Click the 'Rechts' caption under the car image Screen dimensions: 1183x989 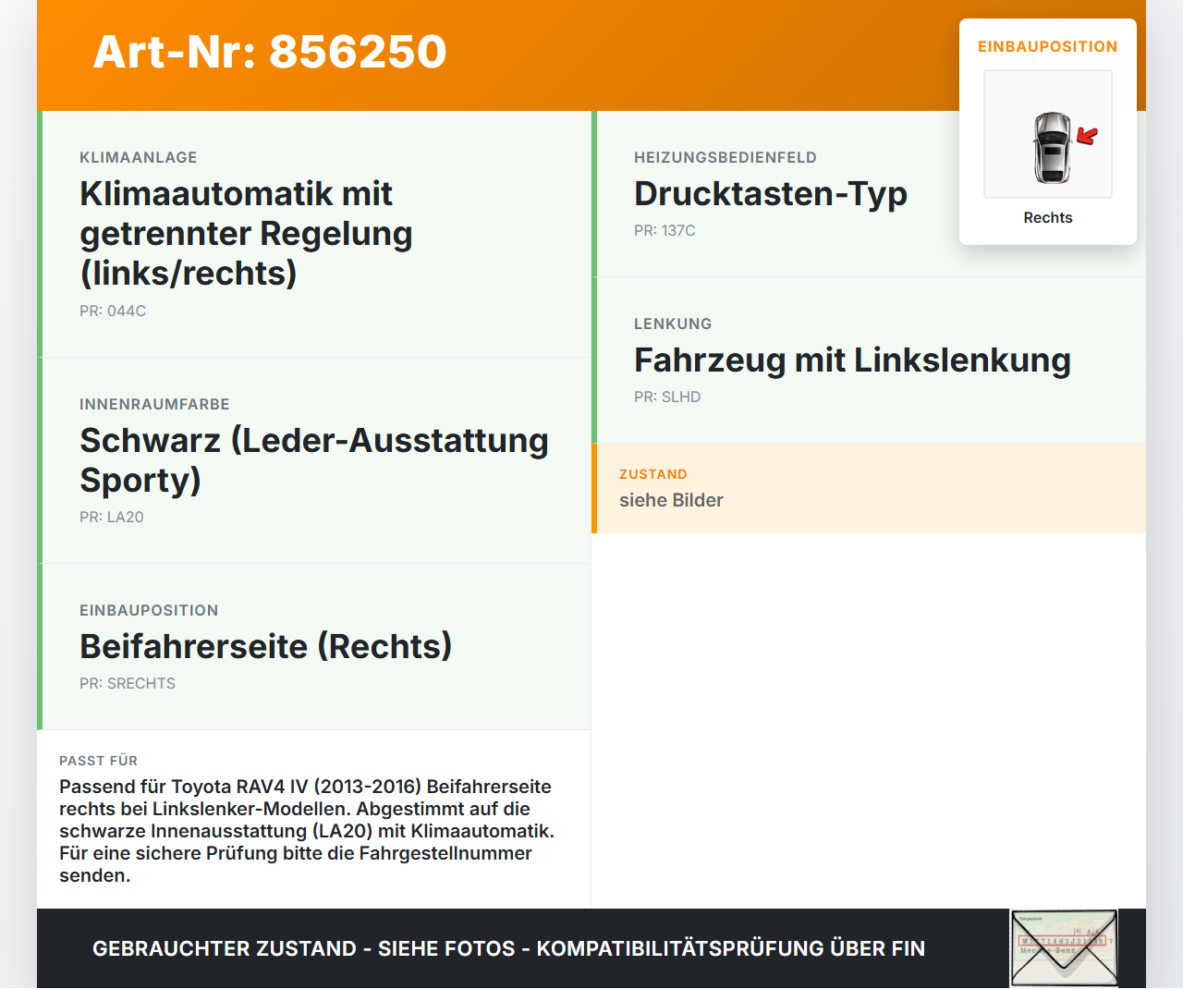(x=1048, y=217)
